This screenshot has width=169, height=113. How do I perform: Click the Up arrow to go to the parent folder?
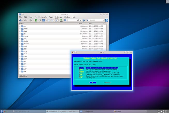pyautogui.click(x=31, y=20)
